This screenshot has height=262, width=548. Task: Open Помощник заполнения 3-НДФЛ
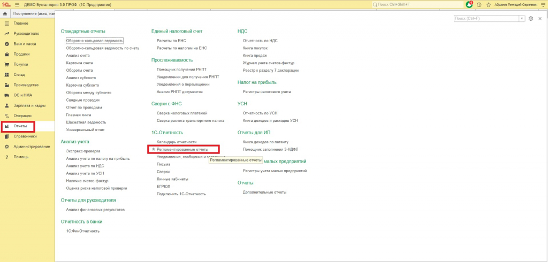(270, 149)
